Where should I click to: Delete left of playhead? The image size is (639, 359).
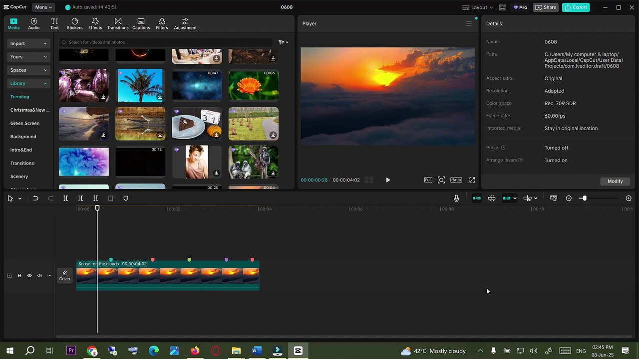point(80,198)
